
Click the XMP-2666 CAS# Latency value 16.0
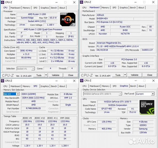point(65,125)
